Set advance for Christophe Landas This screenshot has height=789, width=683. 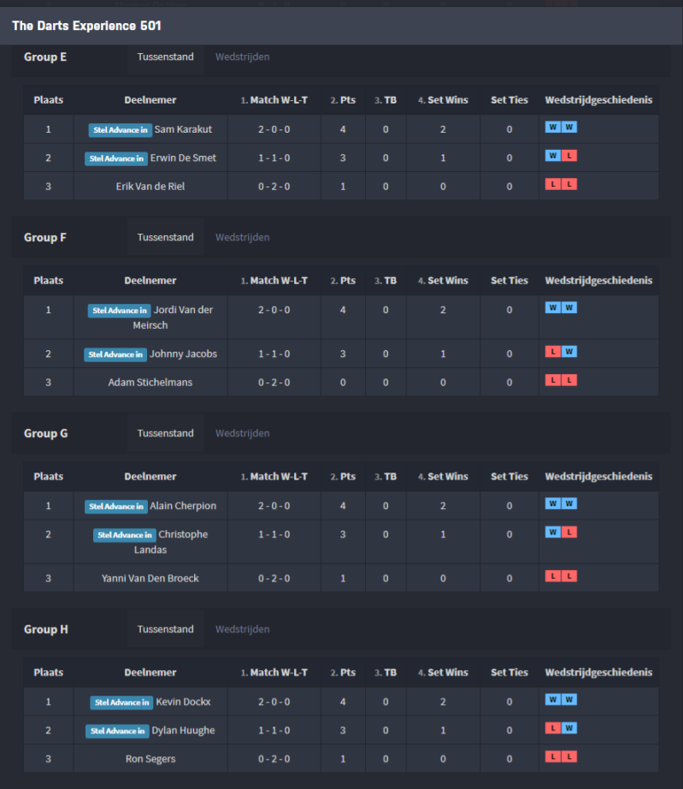(125, 535)
